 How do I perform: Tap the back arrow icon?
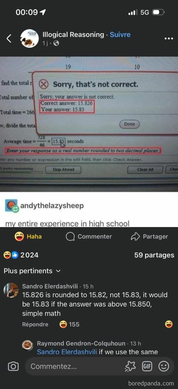tap(9, 39)
